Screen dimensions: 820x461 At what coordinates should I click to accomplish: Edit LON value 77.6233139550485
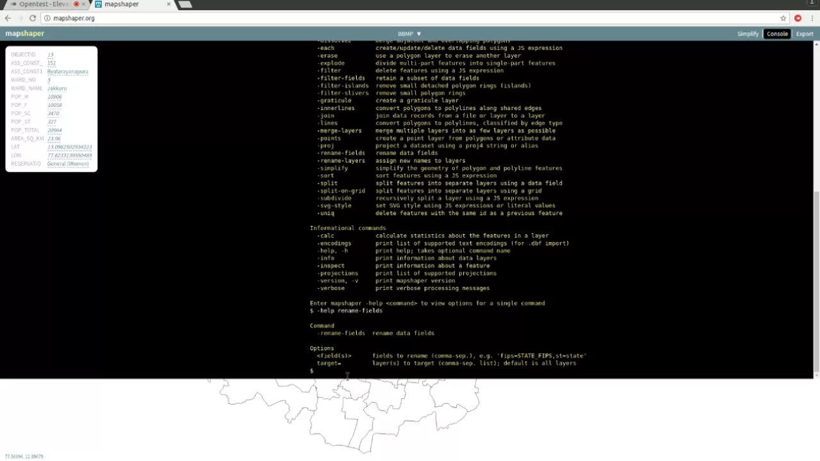(69, 156)
